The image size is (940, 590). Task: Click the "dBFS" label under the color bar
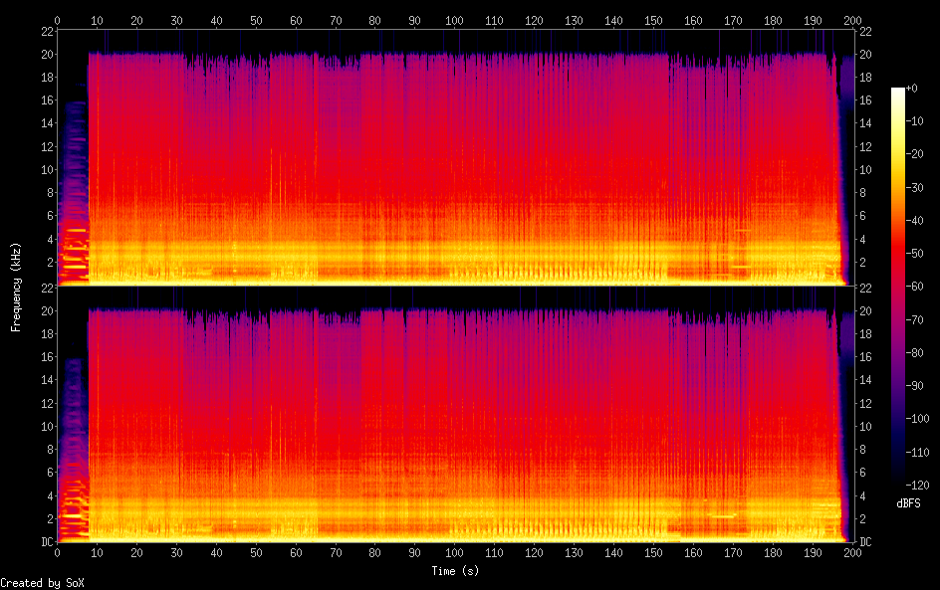908,504
